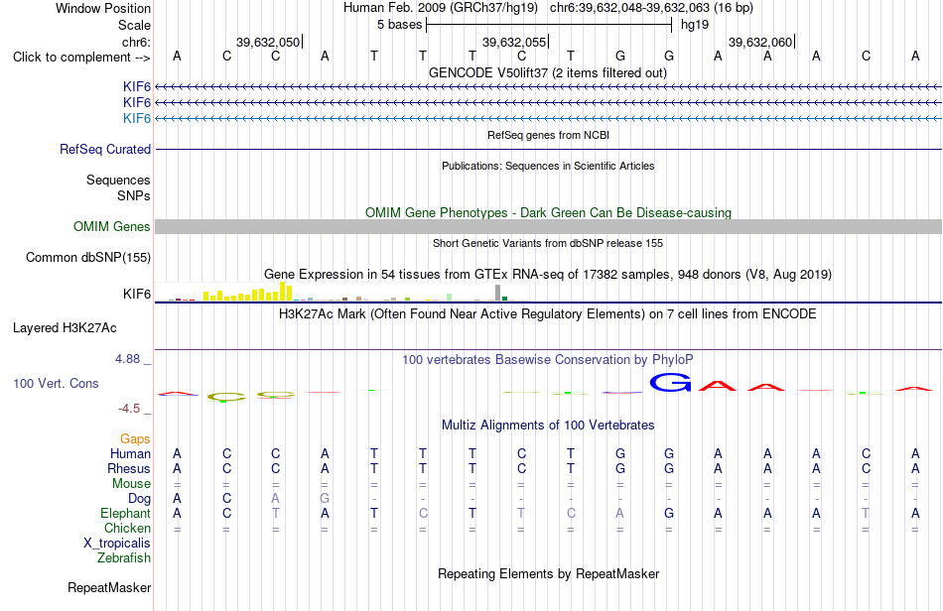Click the red 'A' logo right of blue G

click(x=718, y=385)
